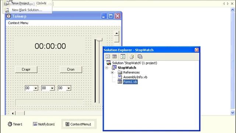
Task: Click form's vertical scrollbar up arrow
Action: [117, 33]
